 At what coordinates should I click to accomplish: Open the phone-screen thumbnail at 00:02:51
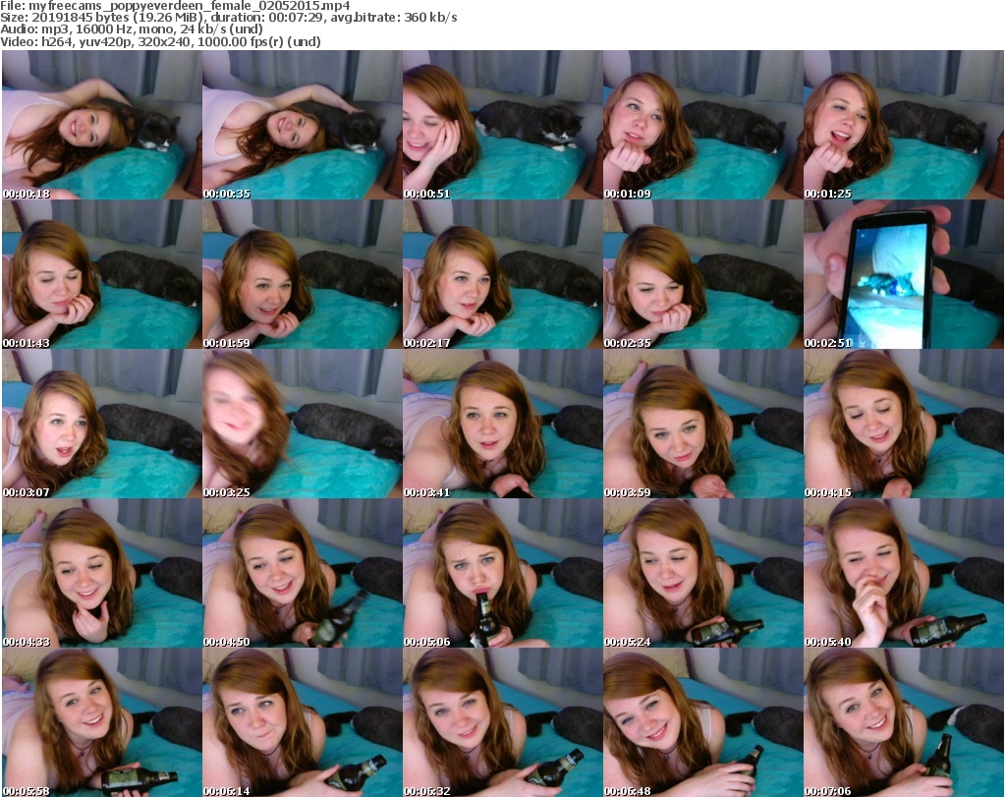904,274
